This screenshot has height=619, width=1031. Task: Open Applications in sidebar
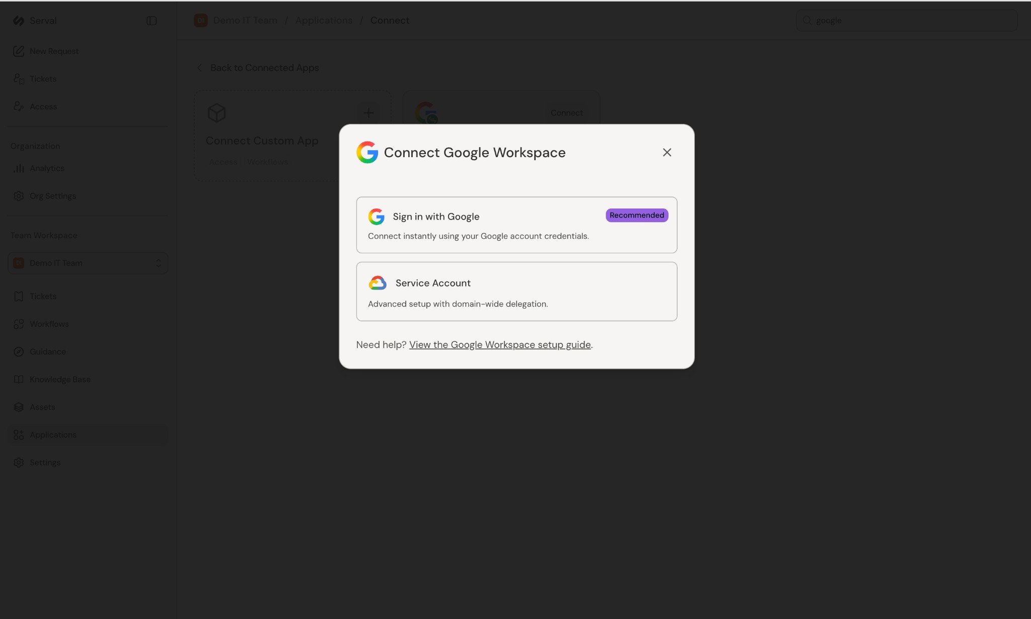click(88, 435)
